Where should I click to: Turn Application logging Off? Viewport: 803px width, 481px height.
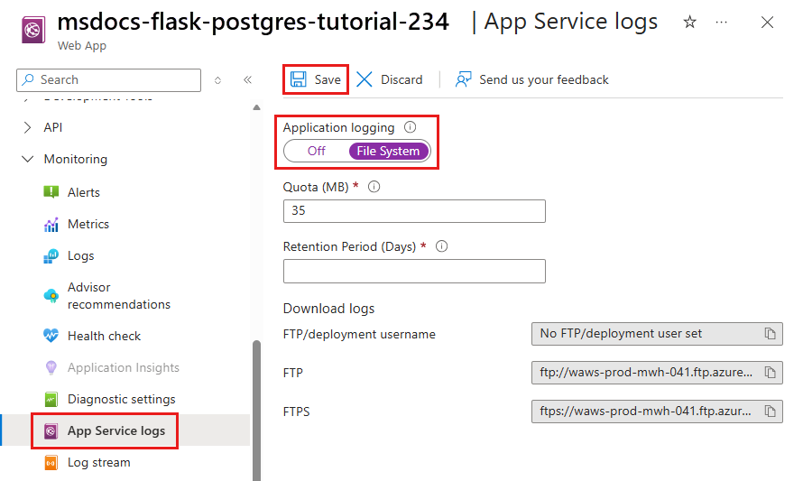317,151
